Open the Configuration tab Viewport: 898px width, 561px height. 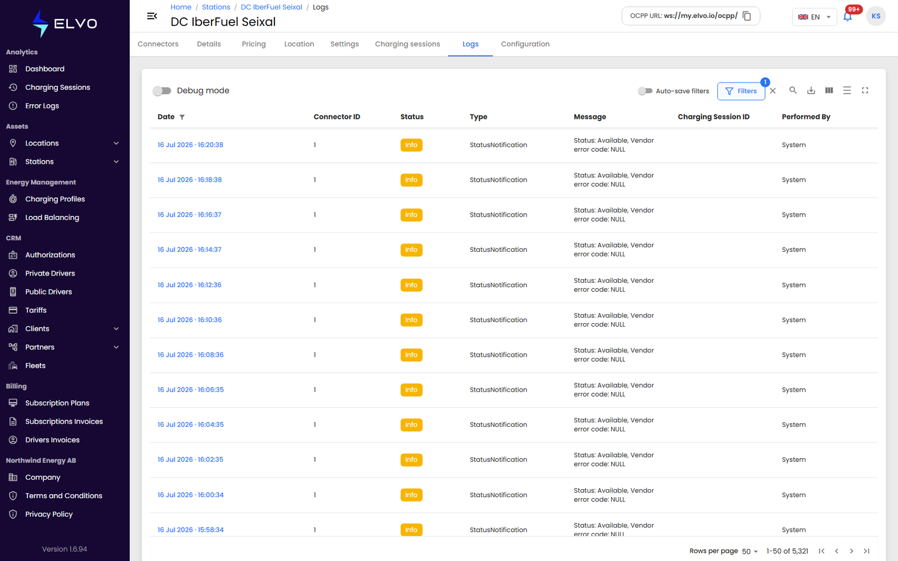(525, 44)
